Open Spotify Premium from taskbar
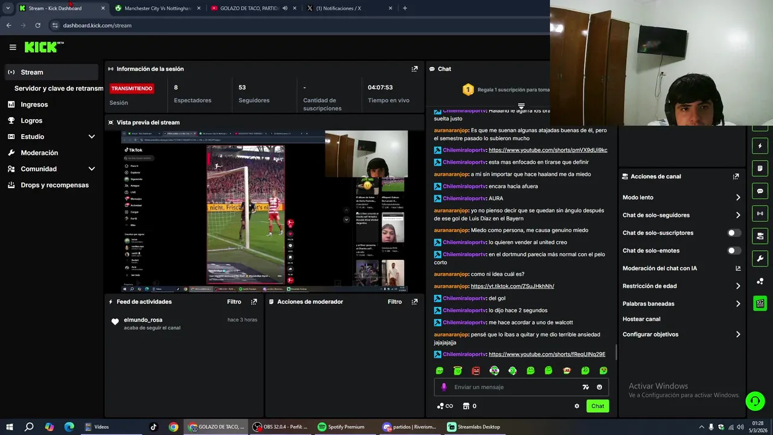Screen dimensions: 773x435 [344, 427]
